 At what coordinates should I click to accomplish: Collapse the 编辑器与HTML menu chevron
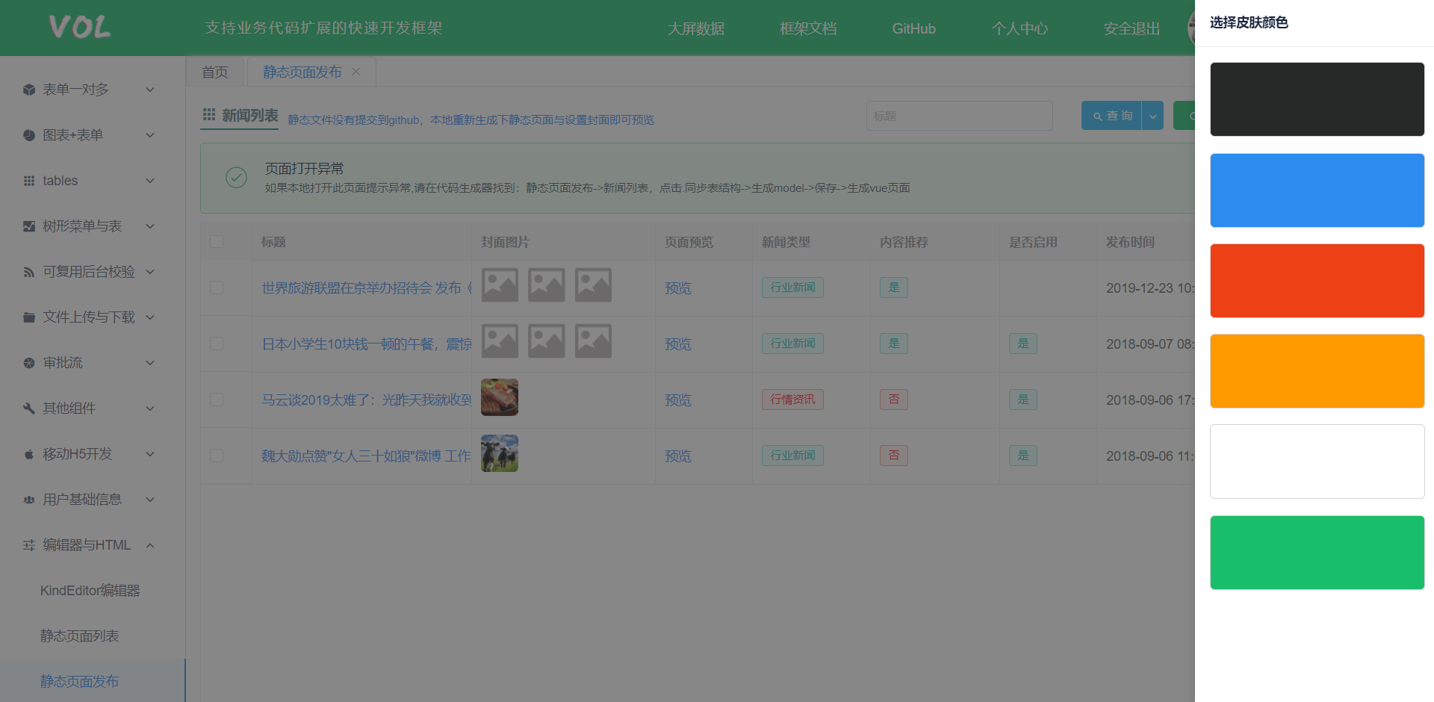[x=150, y=545]
